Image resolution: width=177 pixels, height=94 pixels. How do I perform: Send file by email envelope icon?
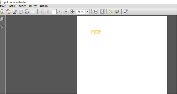coord(33,12)
